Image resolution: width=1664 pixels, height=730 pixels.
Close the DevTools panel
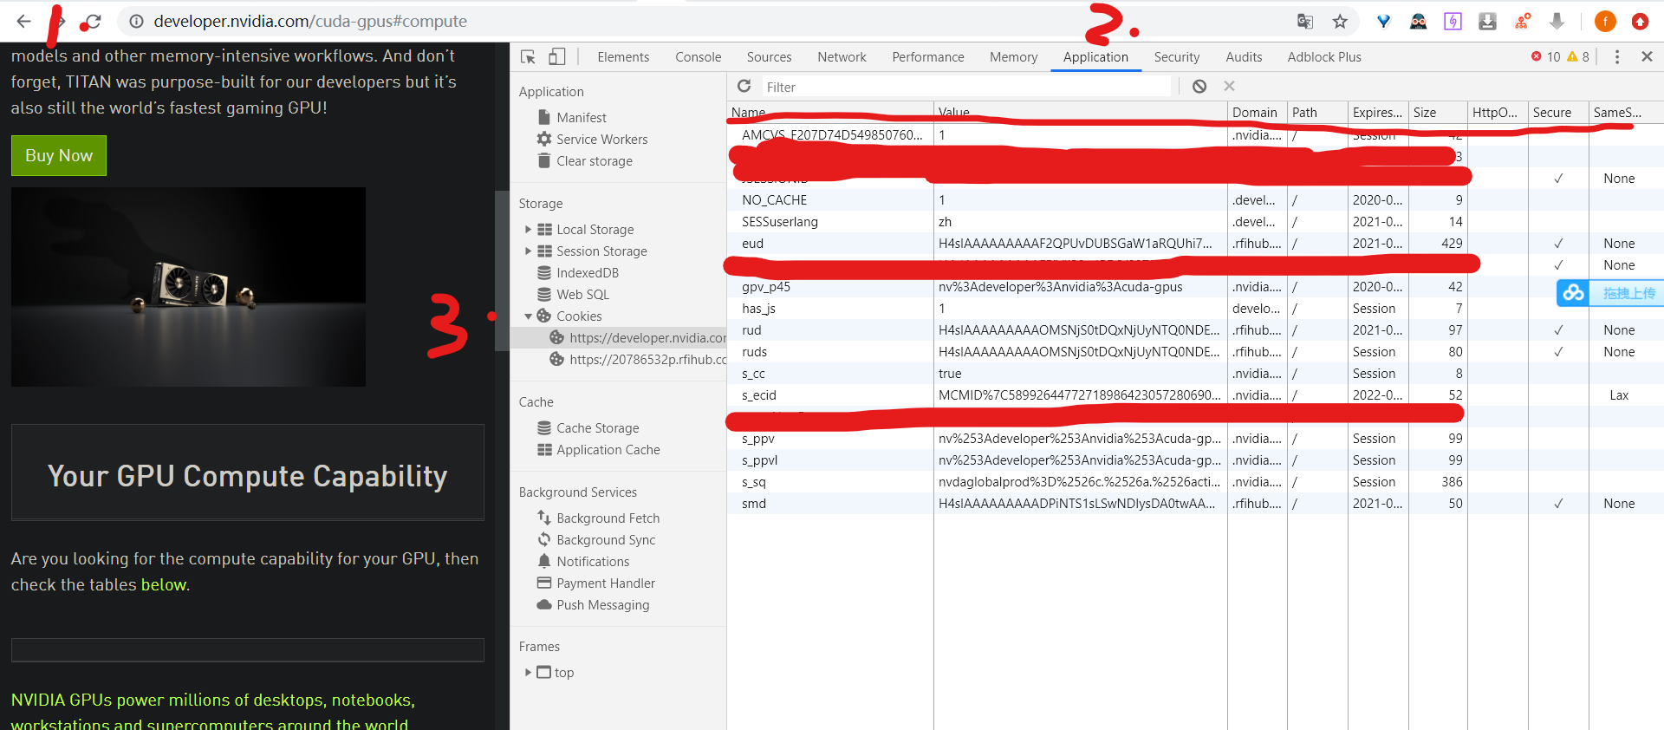1647,56
